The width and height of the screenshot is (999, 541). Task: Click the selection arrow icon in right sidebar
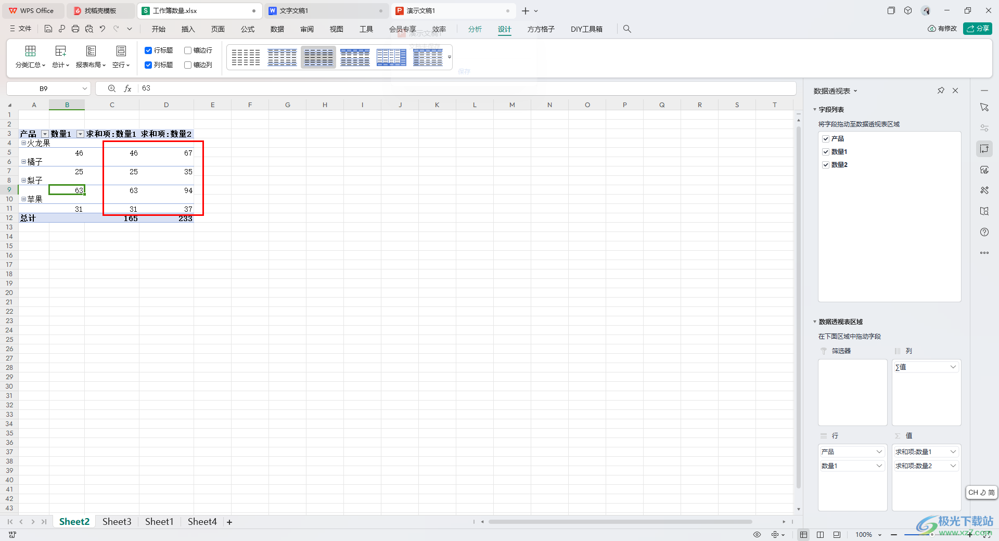pyautogui.click(x=984, y=107)
